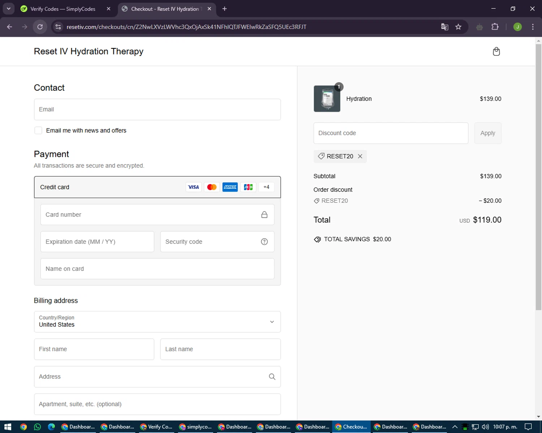This screenshot has height=433, width=542.
Task: Click the American Express logo
Action: (230, 187)
